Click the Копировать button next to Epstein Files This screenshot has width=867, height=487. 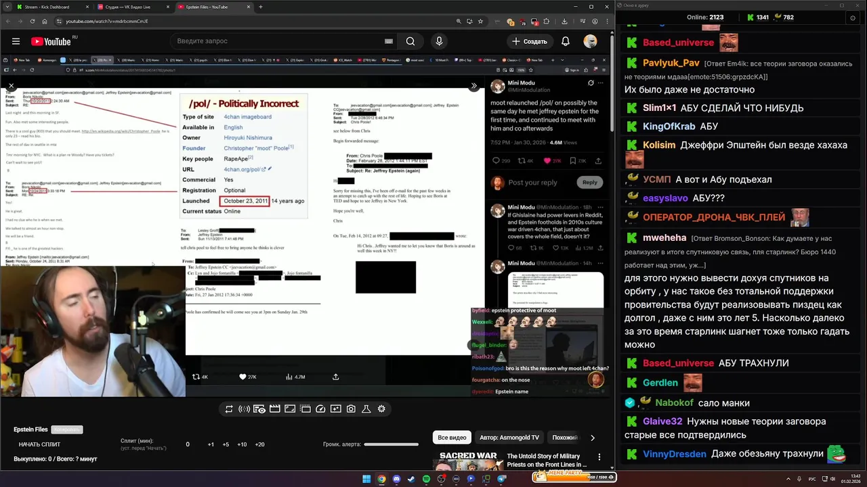pos(67,430)
